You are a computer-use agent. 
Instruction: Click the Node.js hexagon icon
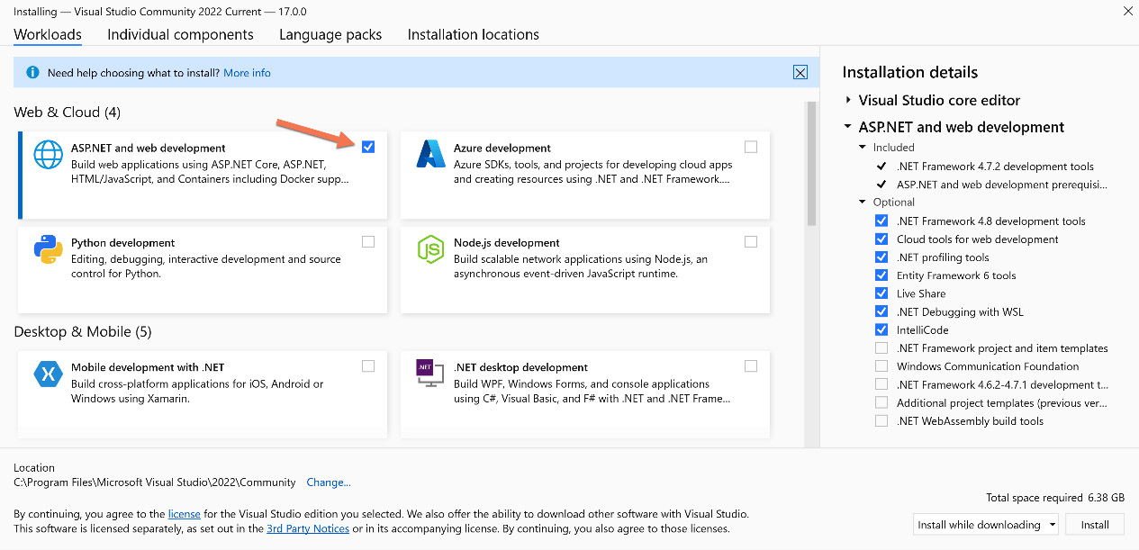[430, 249]
